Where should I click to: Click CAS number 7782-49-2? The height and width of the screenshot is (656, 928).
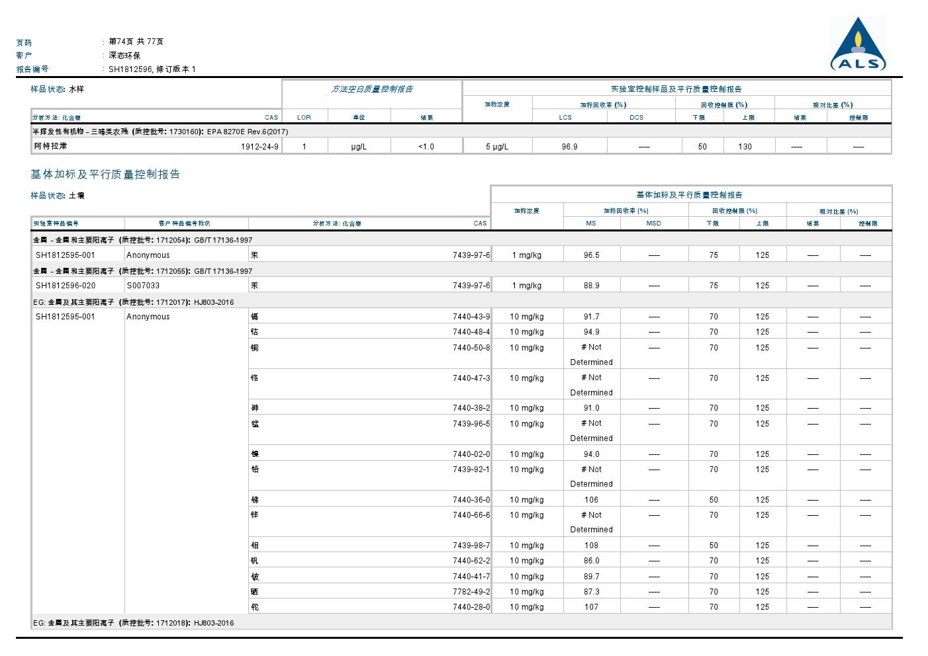coord(471,592)
